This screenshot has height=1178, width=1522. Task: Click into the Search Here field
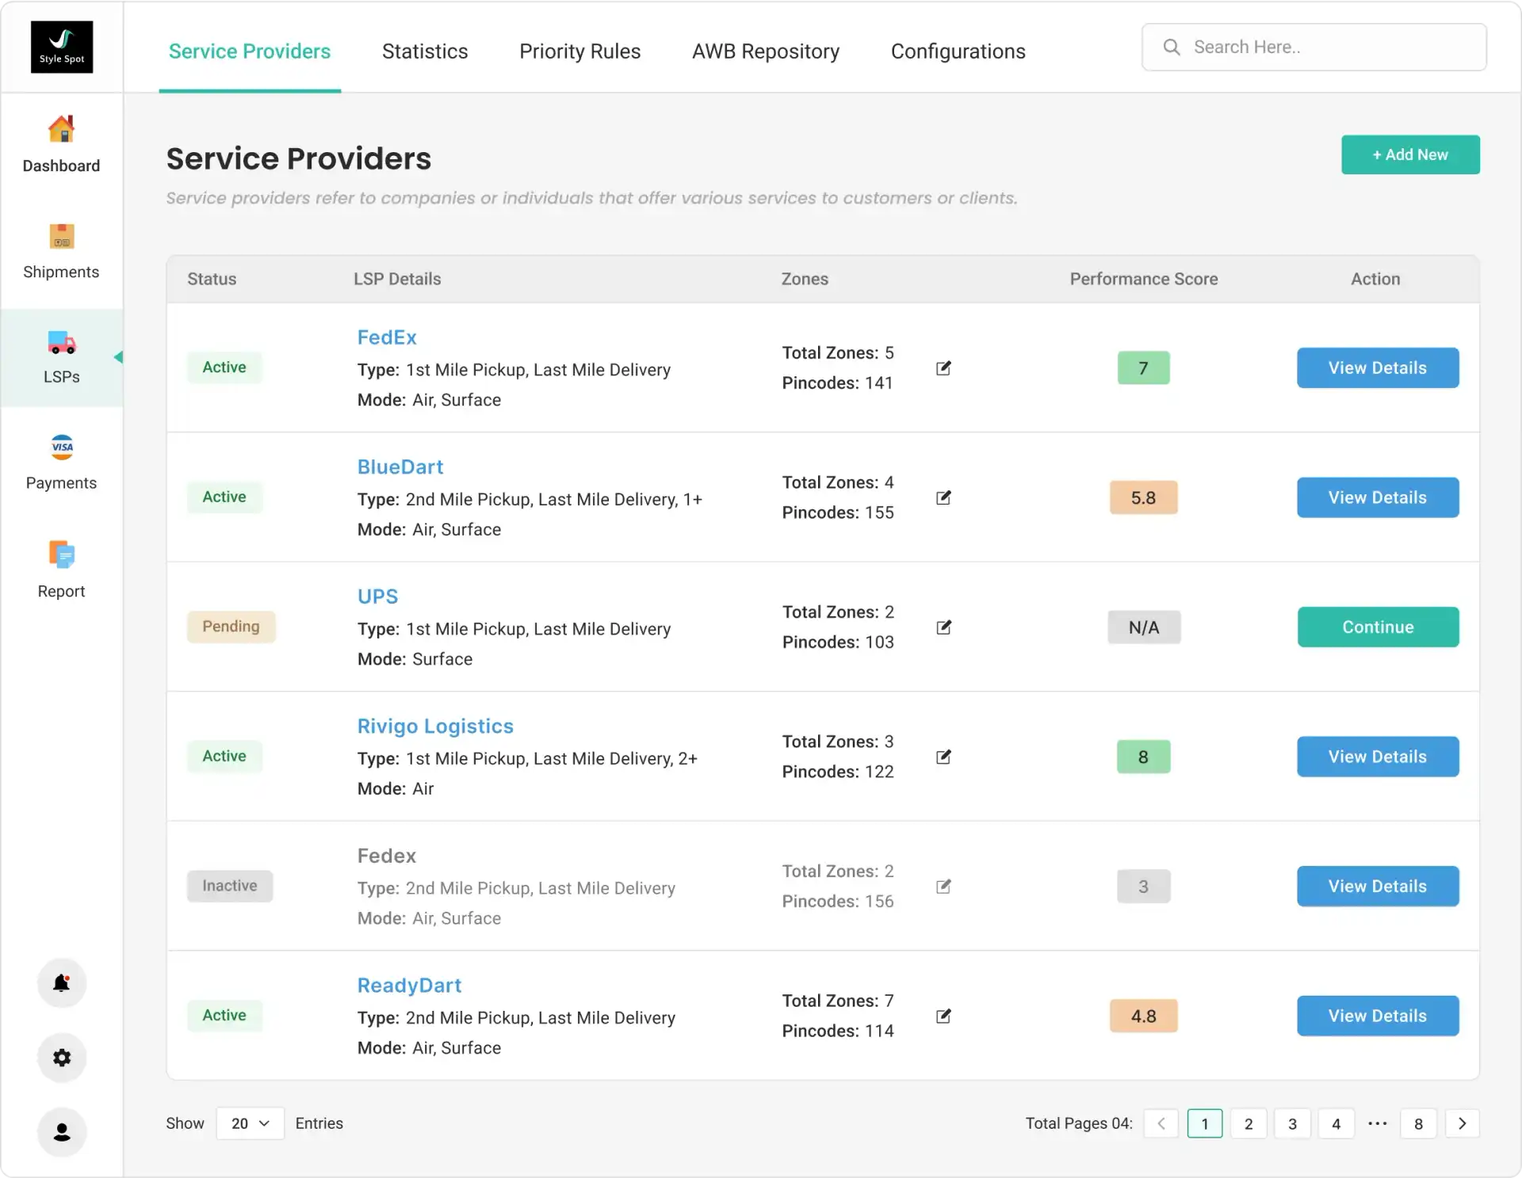pos(1314,47)
